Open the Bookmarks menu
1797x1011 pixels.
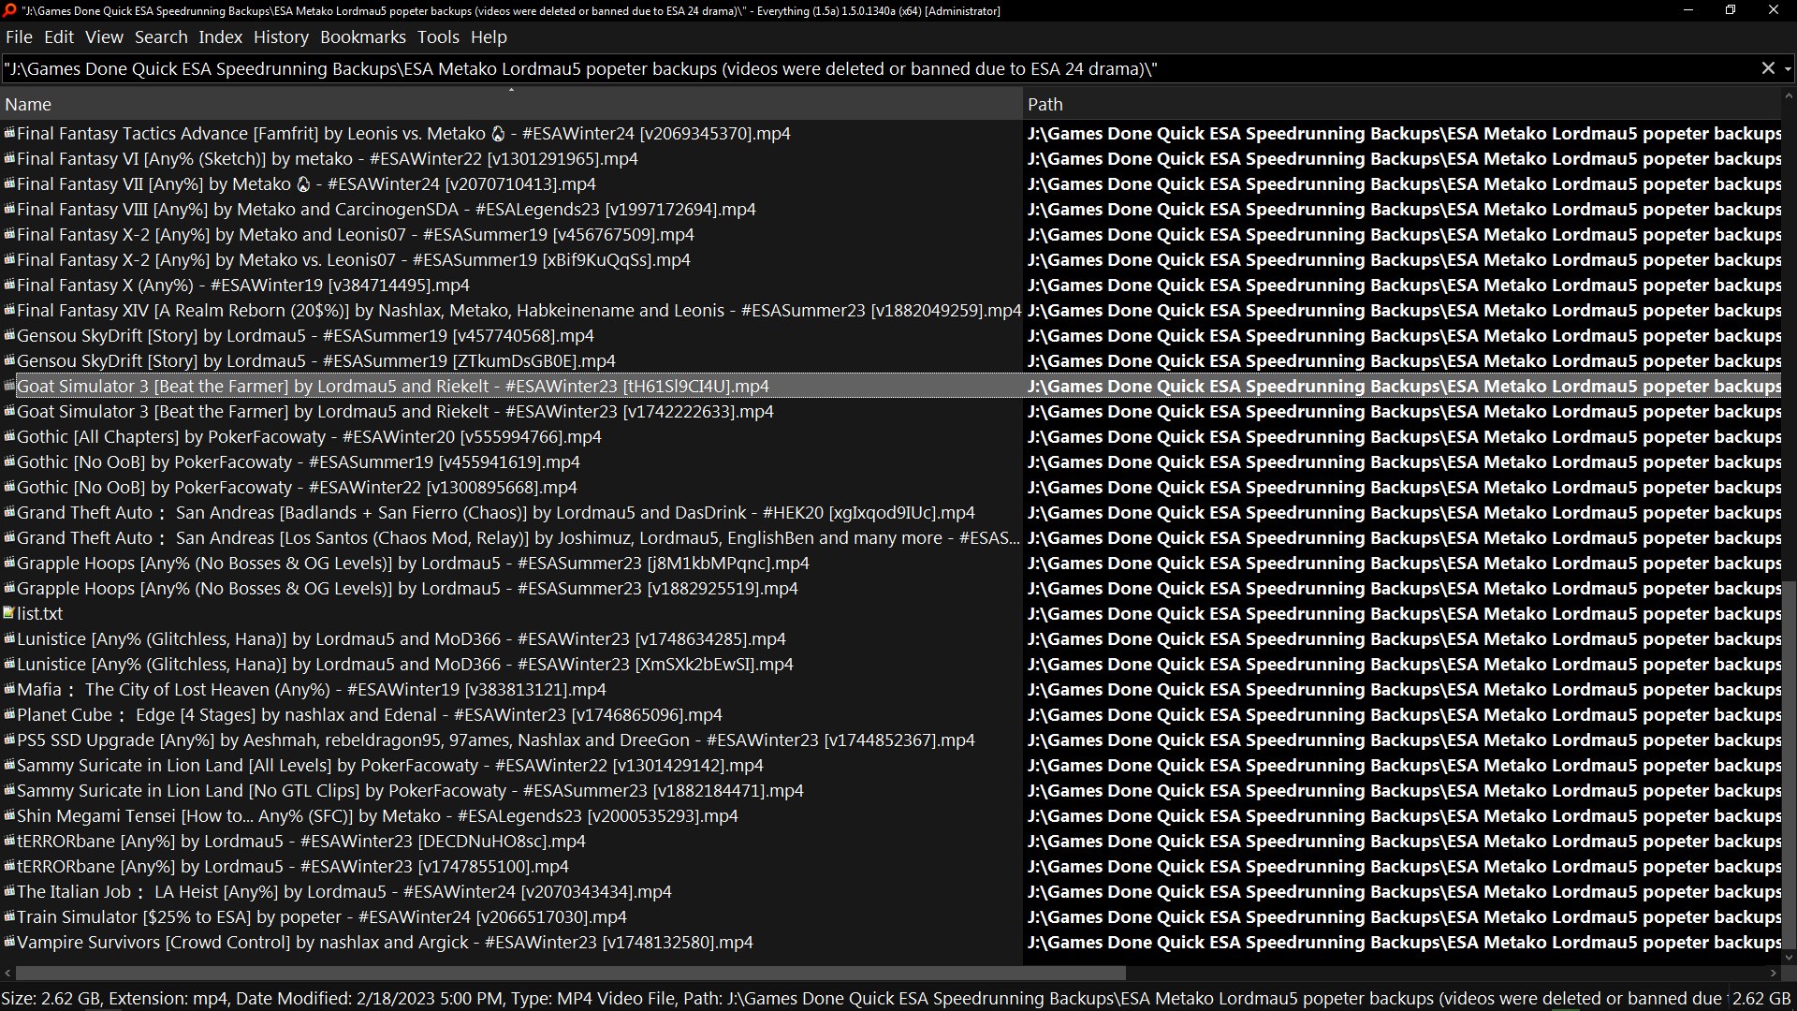tap(363, 37)
